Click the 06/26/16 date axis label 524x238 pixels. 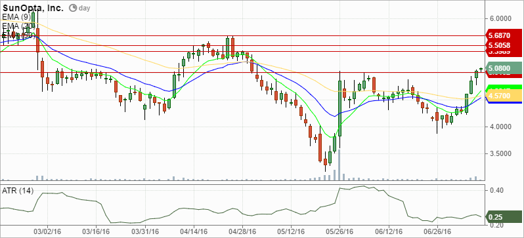437,231
